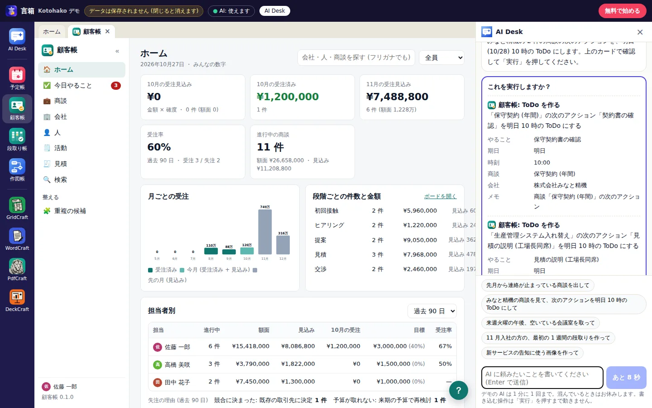Open 検索 in the sidebar
Screen dimensions: 652x408
click(x=82, y=180)
